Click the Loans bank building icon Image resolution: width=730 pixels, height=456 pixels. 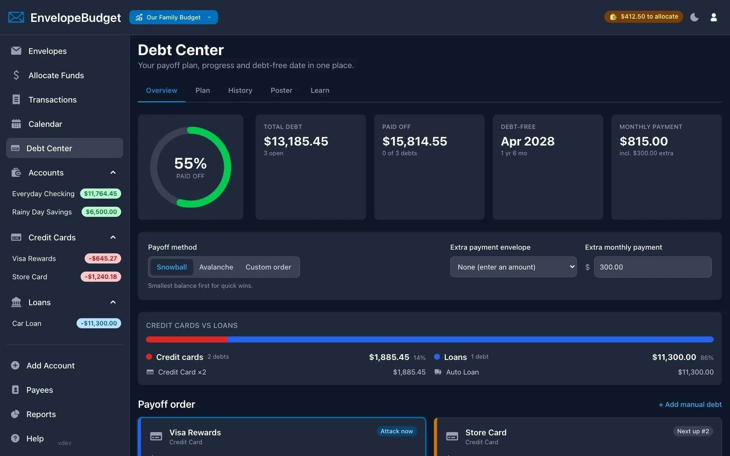coord(16,302)
